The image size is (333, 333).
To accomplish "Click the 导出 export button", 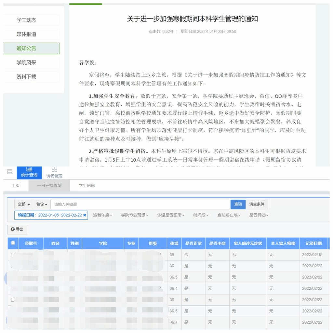I will [17, 229].
